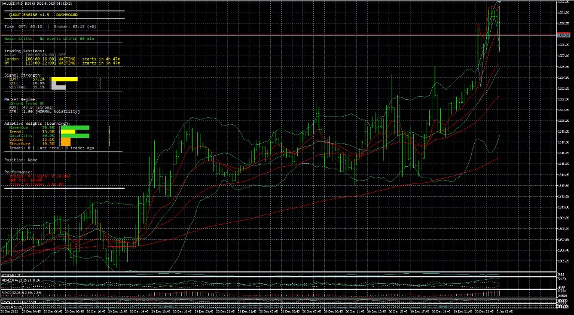Click the Trades / Last retrain line
Image resolution: width=574 pixels, height=315 pixels.
[x=51, y=148]
